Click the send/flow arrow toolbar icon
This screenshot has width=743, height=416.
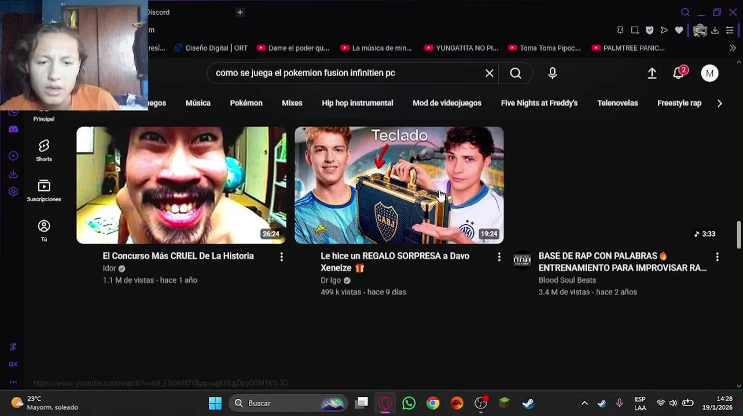[664, 30]
